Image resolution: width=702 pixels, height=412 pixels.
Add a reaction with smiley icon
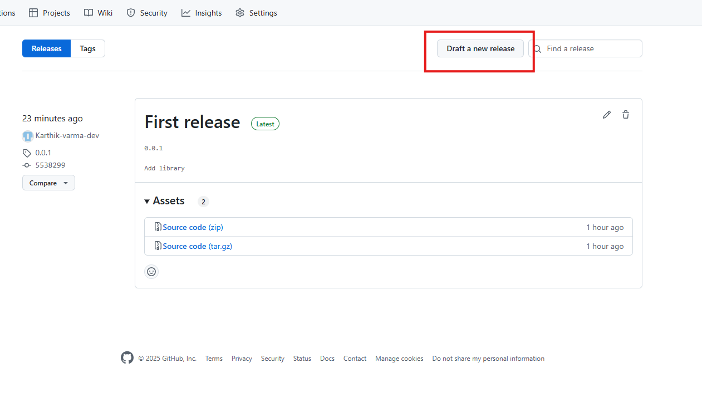151,272
